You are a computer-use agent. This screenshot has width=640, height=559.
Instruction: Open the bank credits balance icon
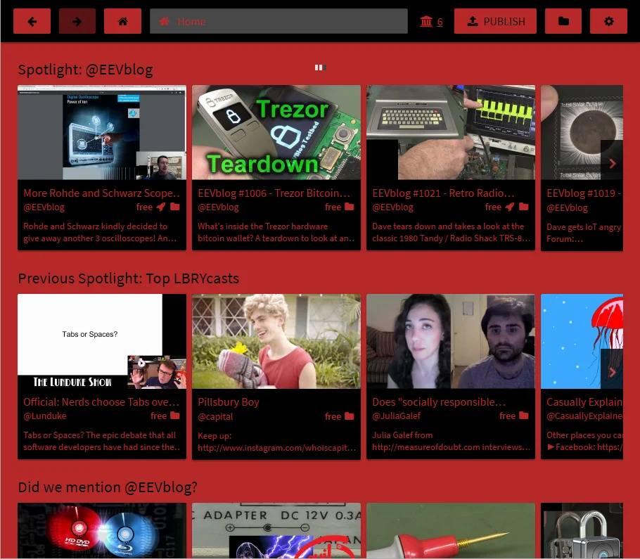click(x=426, y=21)
